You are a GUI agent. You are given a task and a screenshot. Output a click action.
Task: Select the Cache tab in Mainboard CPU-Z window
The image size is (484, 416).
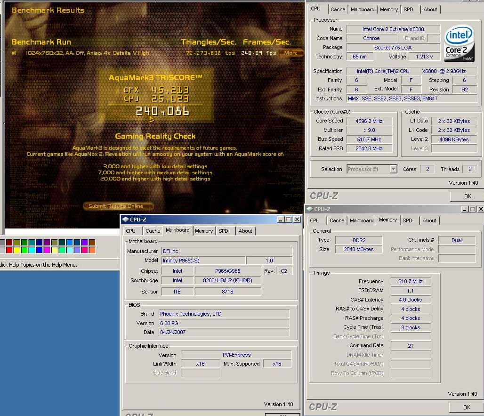click(x=153, y=231)
